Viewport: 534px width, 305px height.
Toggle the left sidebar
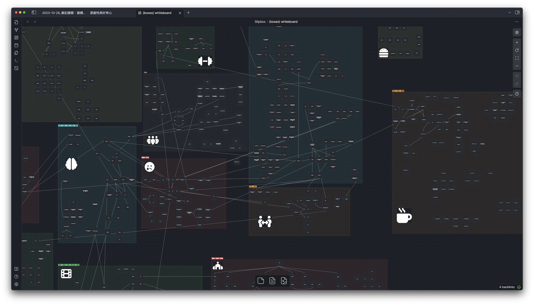tap(34, 13)
